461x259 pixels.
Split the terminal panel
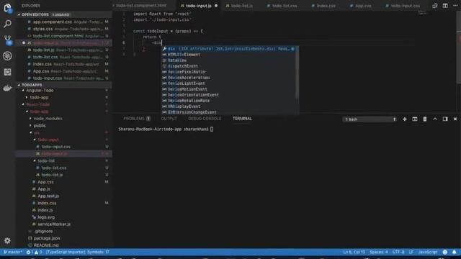coord(415,119)
